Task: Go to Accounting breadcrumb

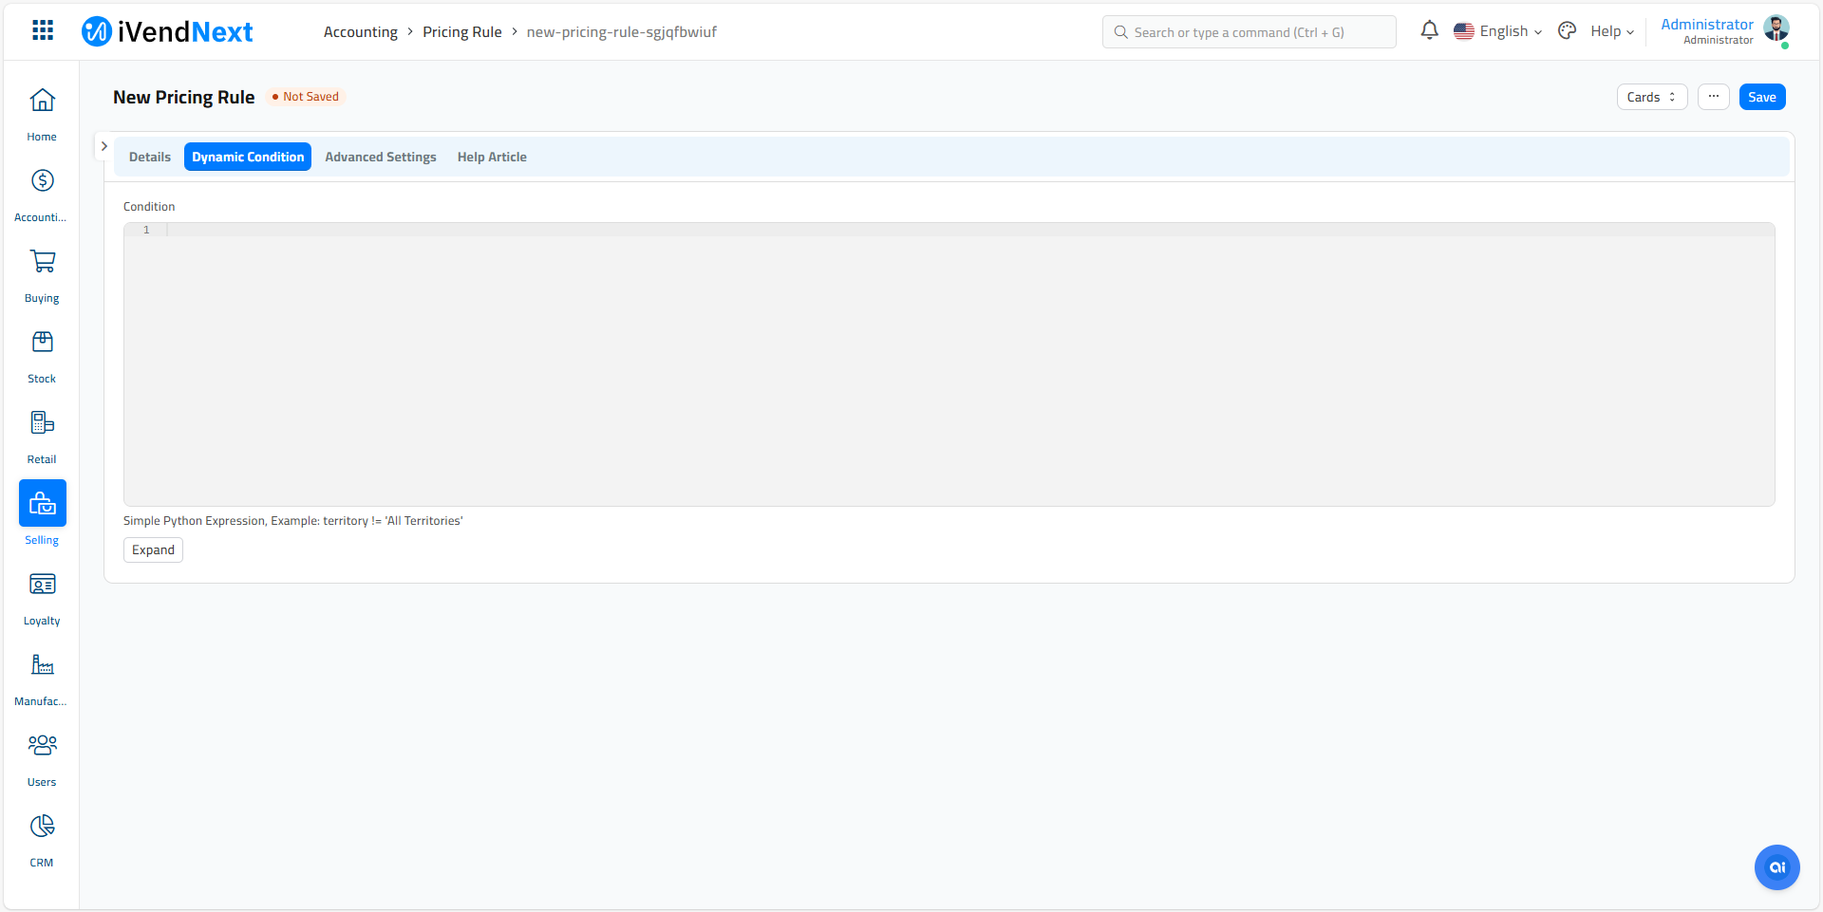Action: click(x=361, y=31)
